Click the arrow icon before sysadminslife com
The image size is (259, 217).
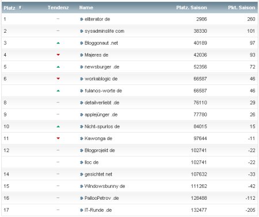tap(82, 31)
